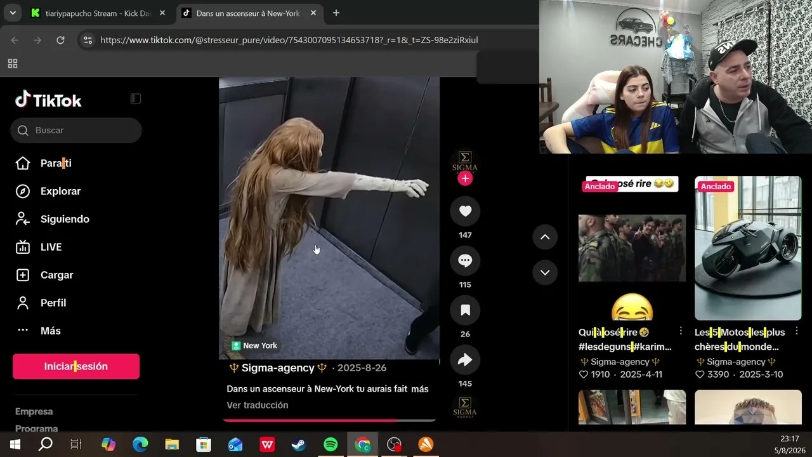Open the Chrome apps grid icon
The image size is (812, 457).
(13, 63)
